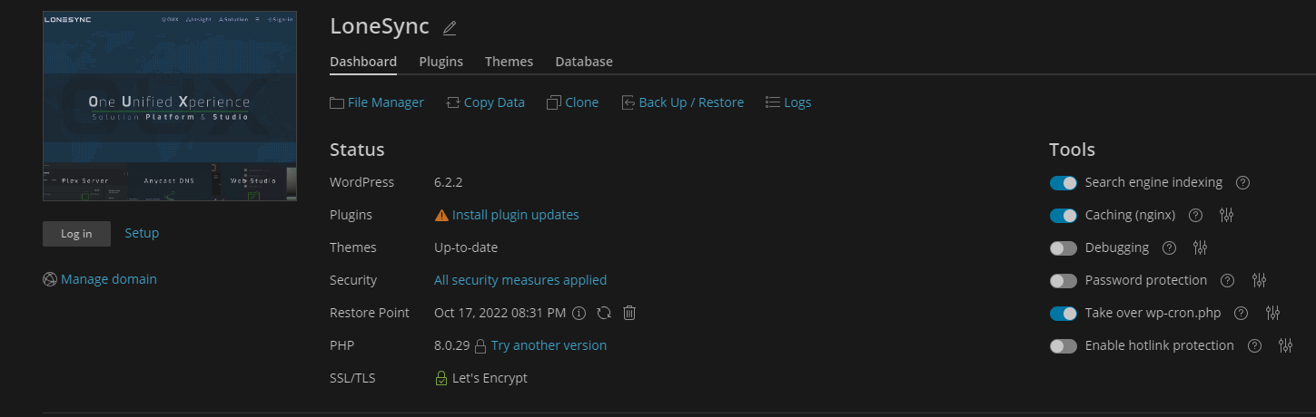Delete the restore point using trash icon

629,313
